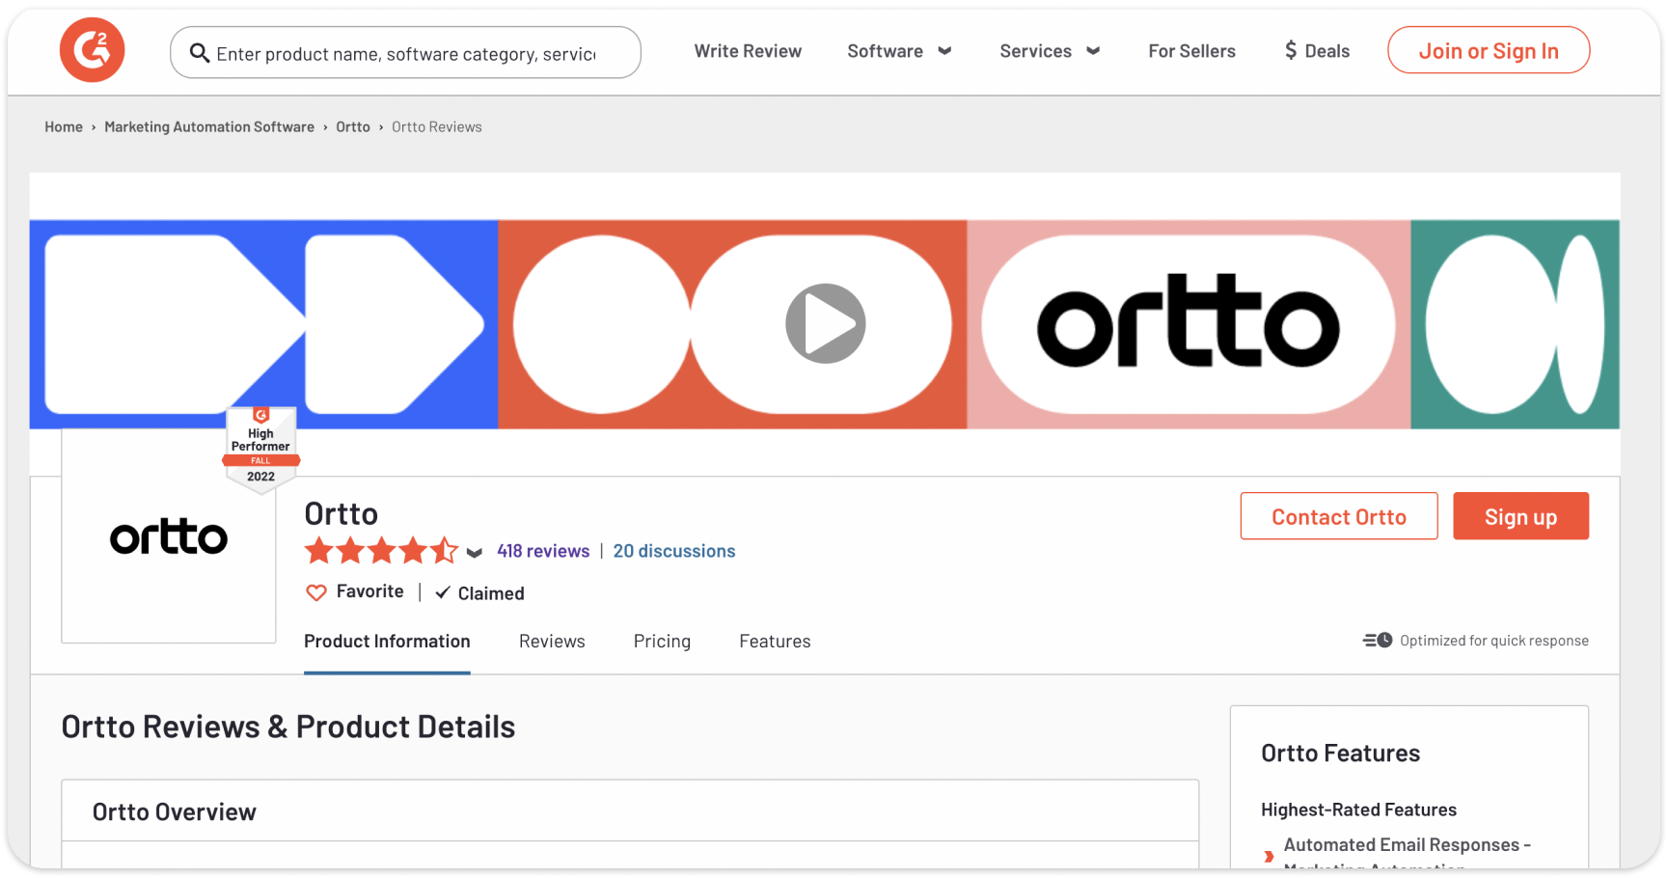Open Marketing Automation Software breadcrumb

point(209,127)
